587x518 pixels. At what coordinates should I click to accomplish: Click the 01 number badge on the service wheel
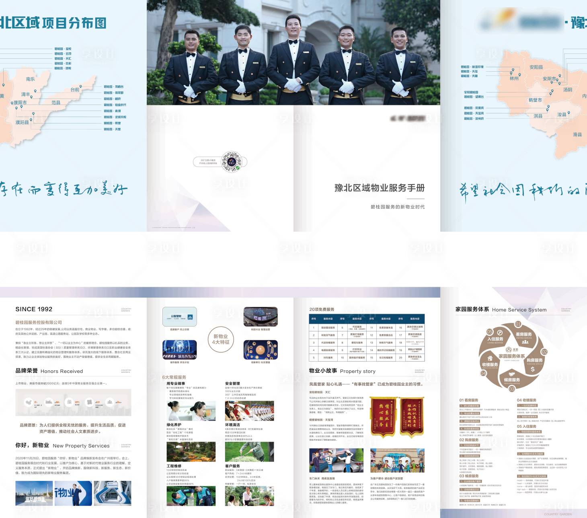pyautogui.click(x=518, y=324)
